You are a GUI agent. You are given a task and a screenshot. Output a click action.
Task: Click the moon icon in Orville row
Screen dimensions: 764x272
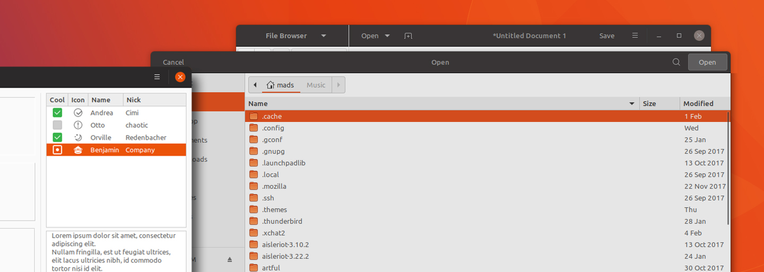tap(78, 137)
